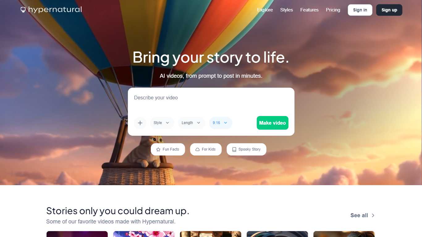
Task: Click the green Make video button
Action: click(272, 123)
